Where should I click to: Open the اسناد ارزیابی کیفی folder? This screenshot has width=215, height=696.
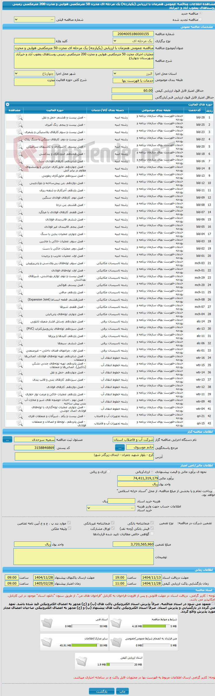click(x=81, y=661)
